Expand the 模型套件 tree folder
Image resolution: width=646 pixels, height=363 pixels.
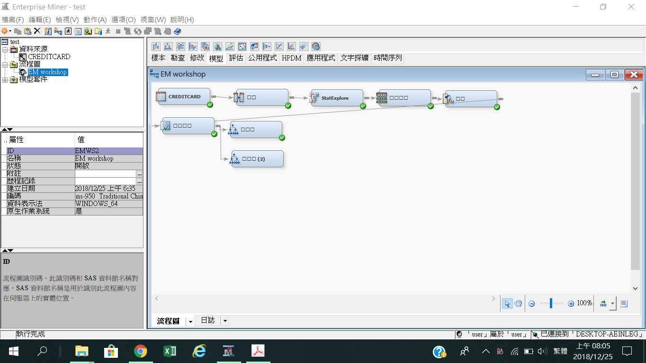[x=5, y=79]
